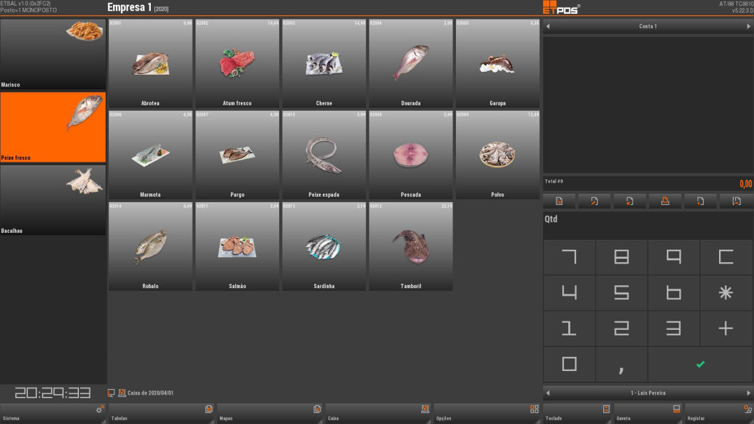The width and height of the screenshot is (754, 424).
Task: Go to next account with Conta 1 right arrow
Action: point(748,26)
